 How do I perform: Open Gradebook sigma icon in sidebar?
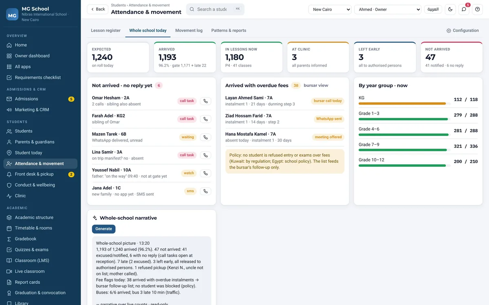[9, 239]
